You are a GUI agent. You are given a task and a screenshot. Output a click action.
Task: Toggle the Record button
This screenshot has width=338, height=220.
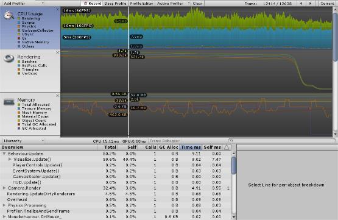92,3
